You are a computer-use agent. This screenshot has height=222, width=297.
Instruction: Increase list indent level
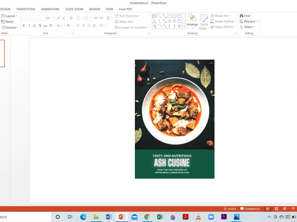102,18
